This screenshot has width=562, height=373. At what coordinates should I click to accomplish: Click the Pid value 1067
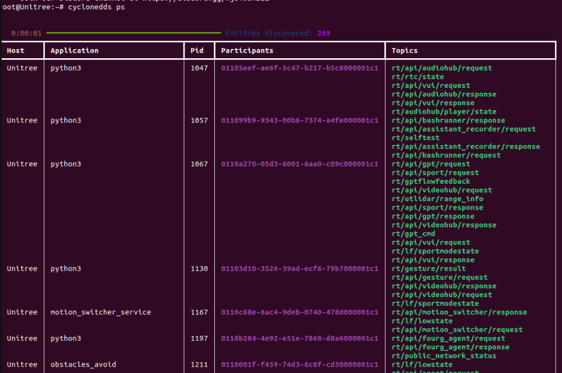[199, 164]
